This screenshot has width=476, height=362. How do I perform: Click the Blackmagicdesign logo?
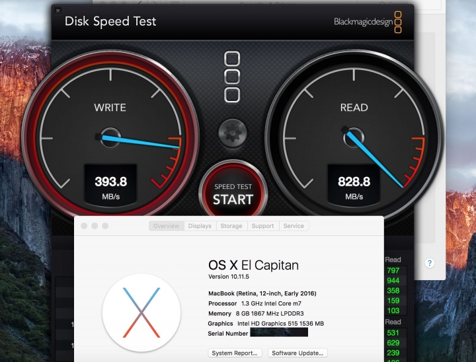tap(368, 22)
